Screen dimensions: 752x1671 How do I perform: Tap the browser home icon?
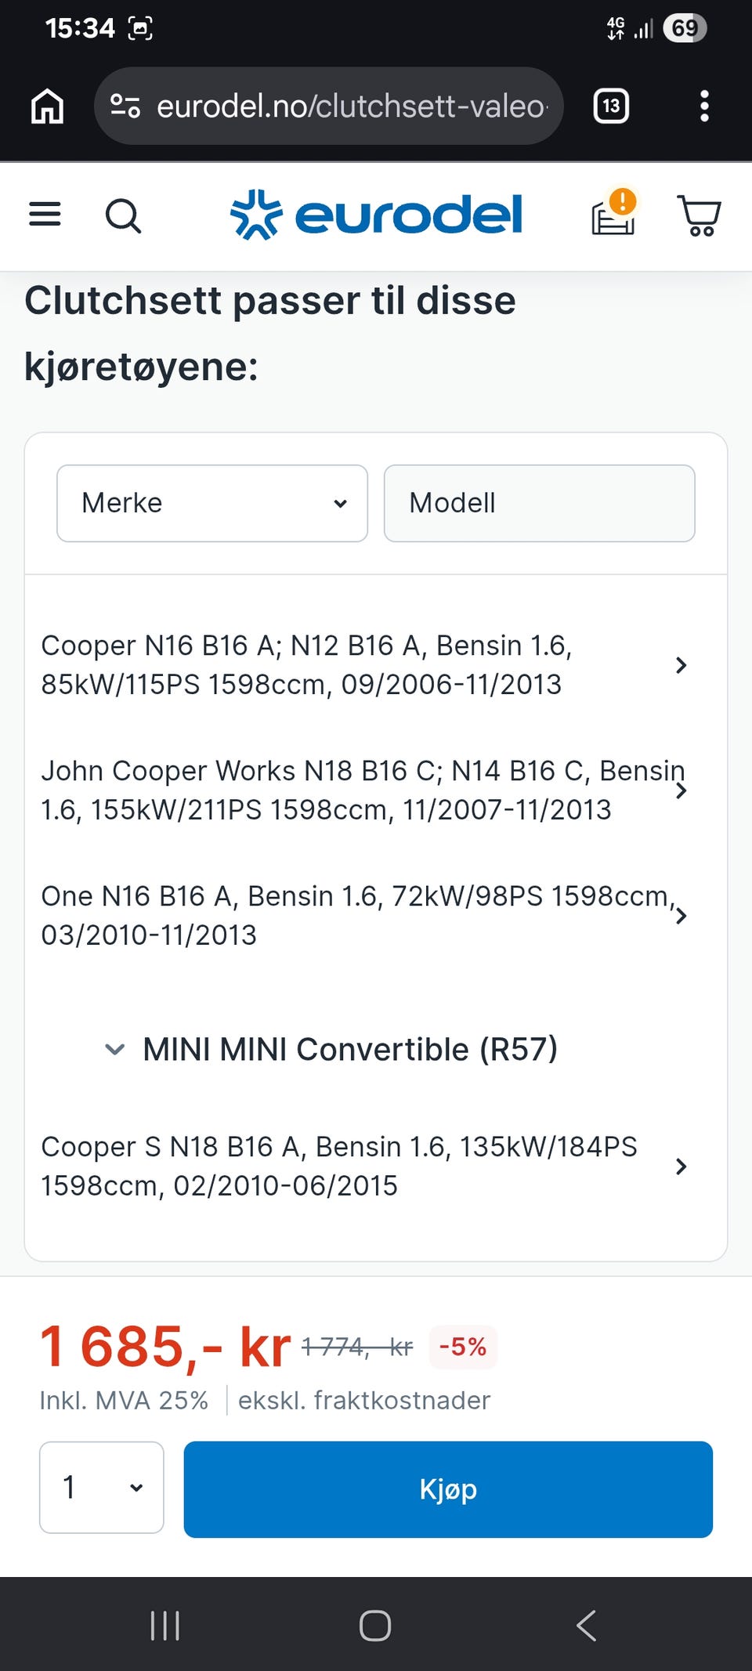pos(47,106)
